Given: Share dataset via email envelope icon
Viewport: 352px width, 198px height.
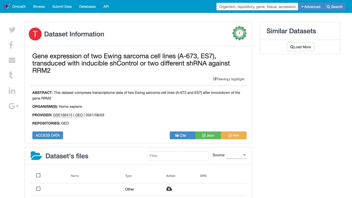Looking at the screenshot, I should click(x=12, y=60).
